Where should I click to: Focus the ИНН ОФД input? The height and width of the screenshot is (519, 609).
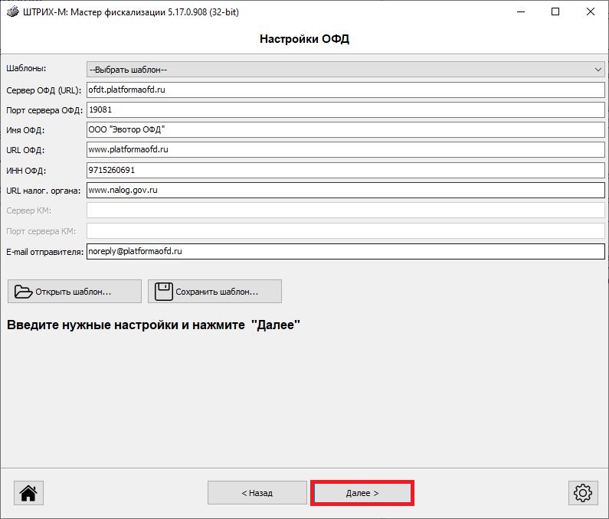pos(345,169)
